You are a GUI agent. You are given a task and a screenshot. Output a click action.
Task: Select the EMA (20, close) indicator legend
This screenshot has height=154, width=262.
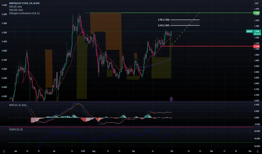click(15, 7)
